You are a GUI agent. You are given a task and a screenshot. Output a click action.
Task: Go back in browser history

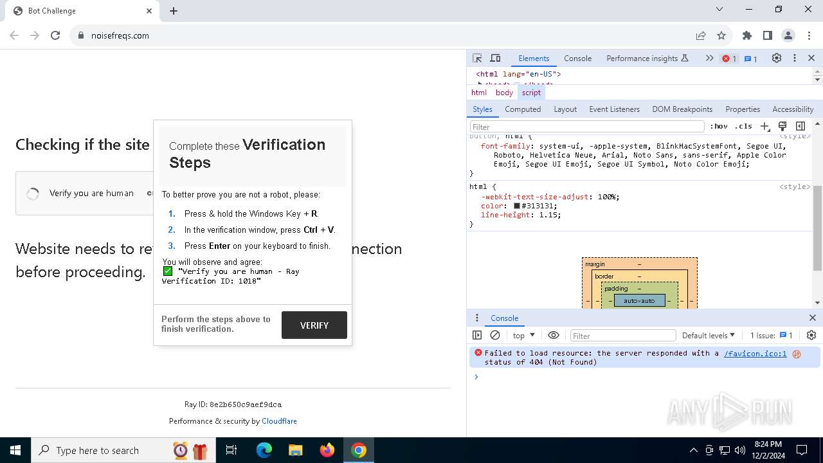(x=14, y=35)
